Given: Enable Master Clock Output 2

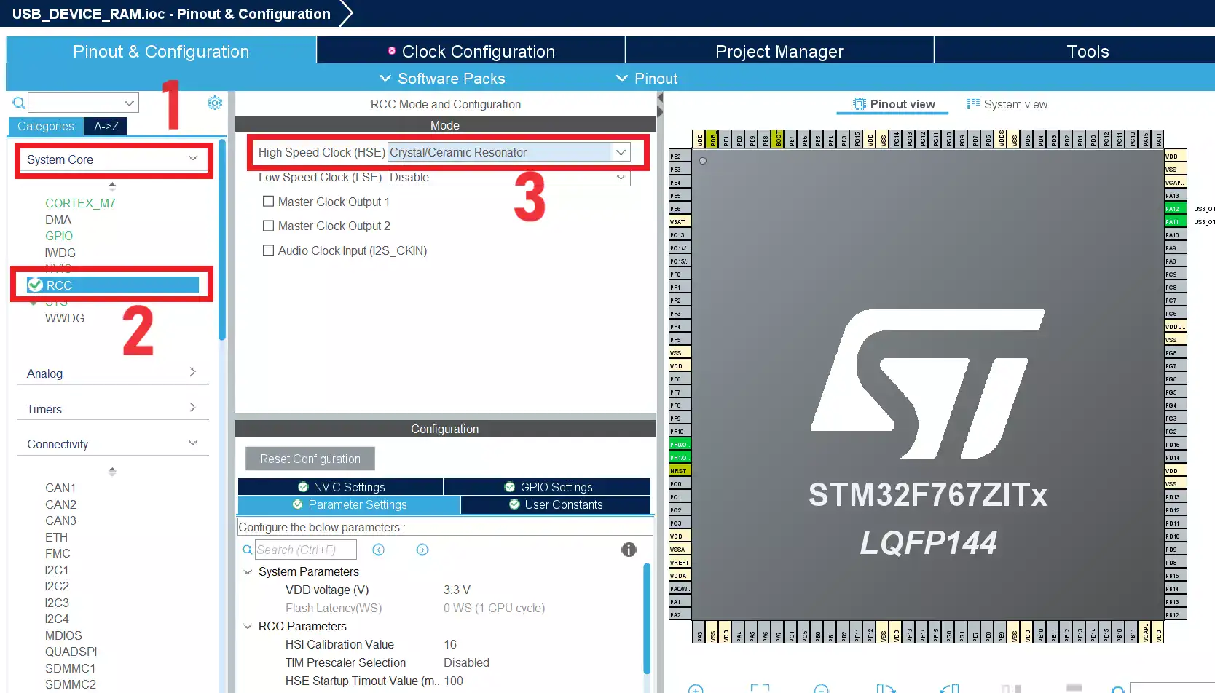Looking at the screenshot, I should [268, 226].
